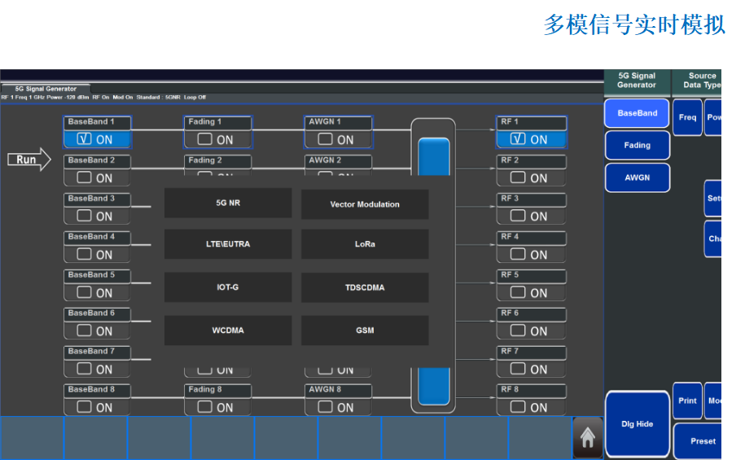Image resolution: width=745 pixels, height=460 pixels.
Task: Choose Vector Modulation in the dialog
Action: [365, 204]
